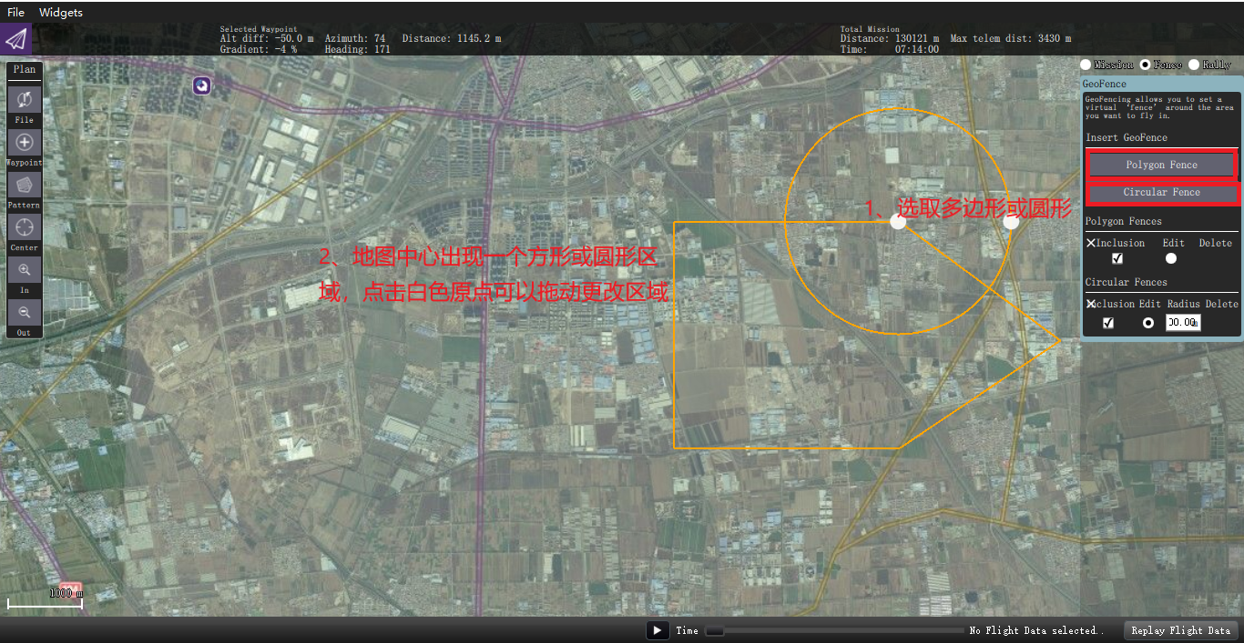Image resolution: width=1244 pixels, height=643 pixels.
Task: Click the 'Polygon Fences' section heading
Action: [x=1124, y=221]
